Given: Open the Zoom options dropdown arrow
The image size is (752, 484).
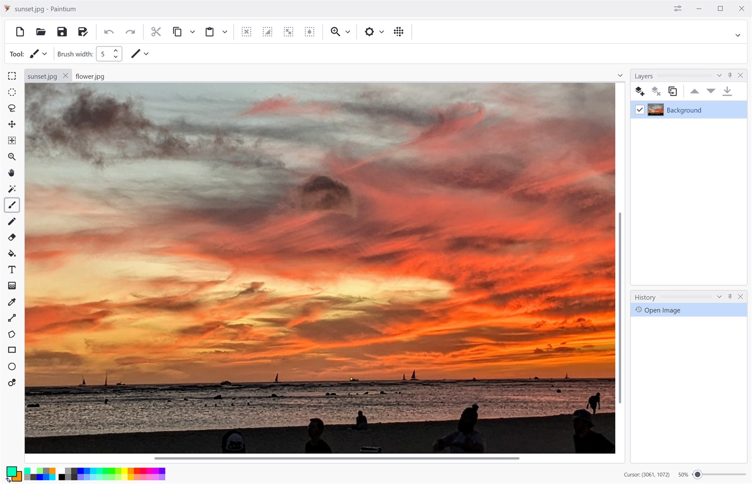Looking at the screenshot, I should coord(348,32).
